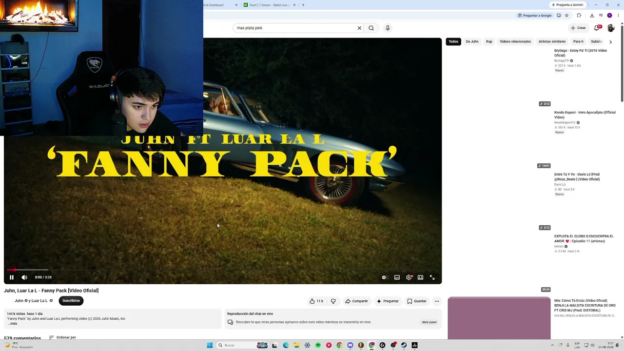Click the taskbar Buscar search box

pos(243,345)
